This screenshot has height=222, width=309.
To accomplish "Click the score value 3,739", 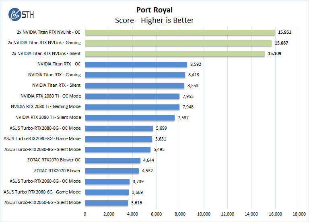I will [x=138, y=181].
